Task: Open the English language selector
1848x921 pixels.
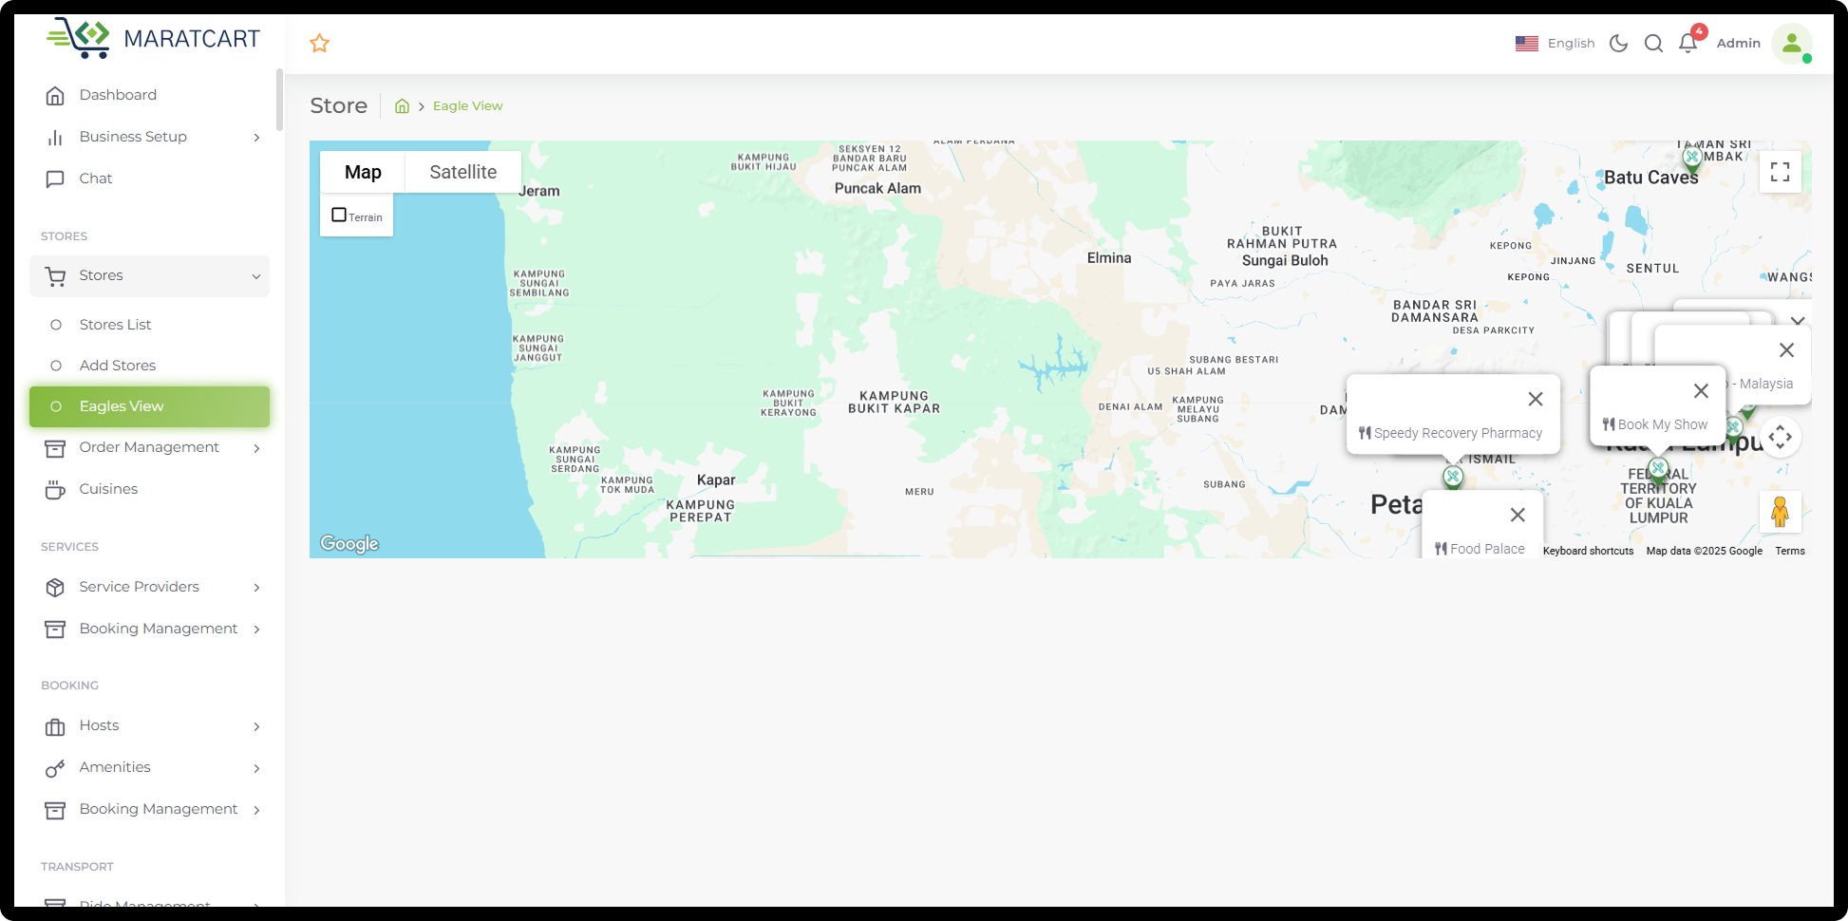Action: pos(1555,43)
